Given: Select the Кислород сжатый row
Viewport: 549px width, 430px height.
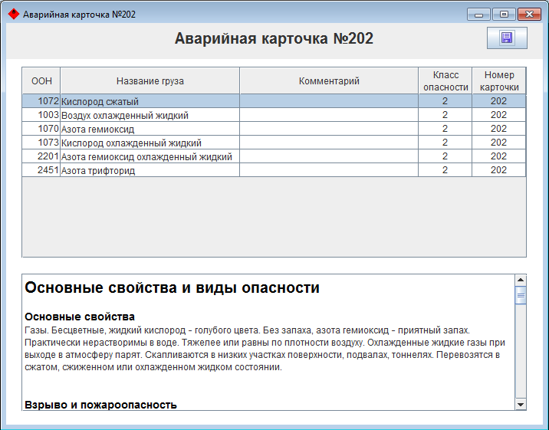Looking at the screenshot, I should click(x=274, y=101).
